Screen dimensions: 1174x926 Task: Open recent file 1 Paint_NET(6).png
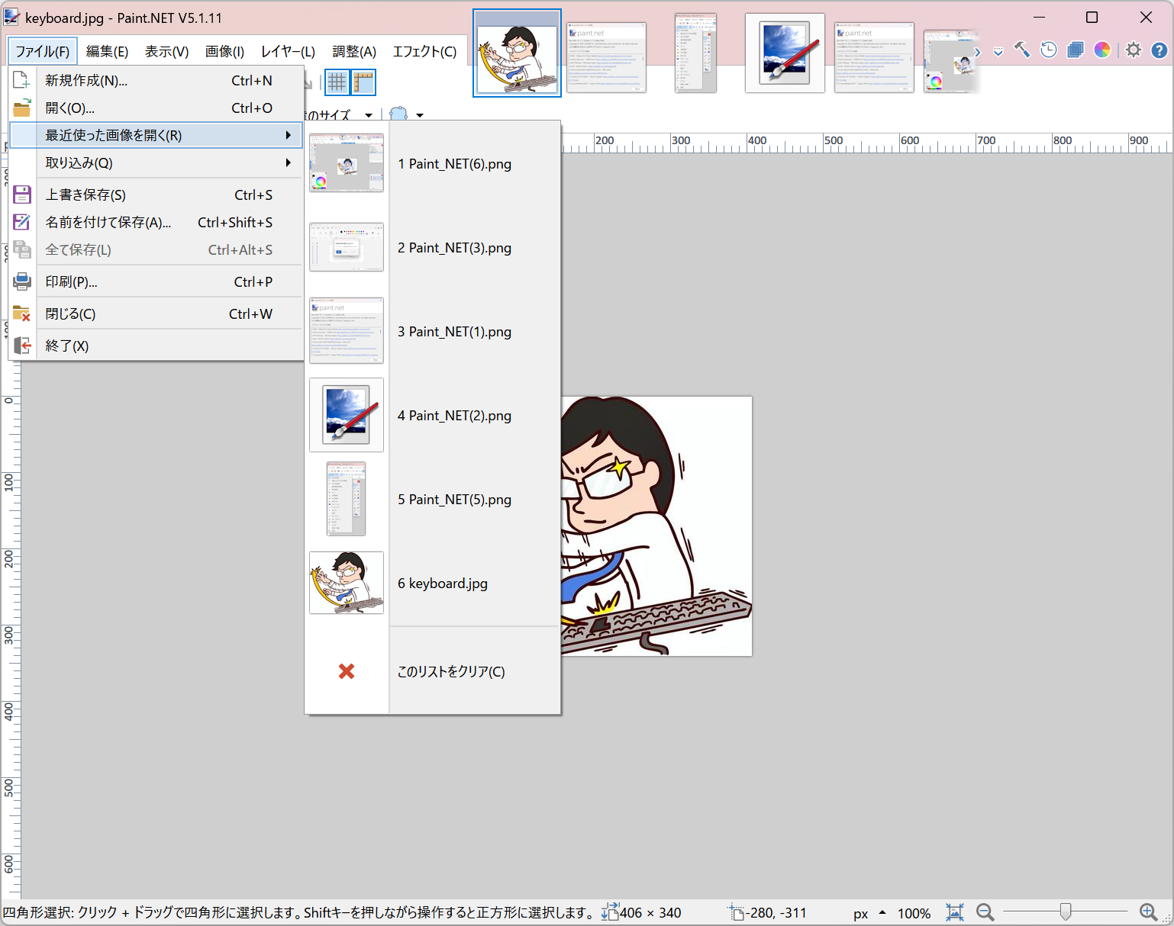pos(433,164)
